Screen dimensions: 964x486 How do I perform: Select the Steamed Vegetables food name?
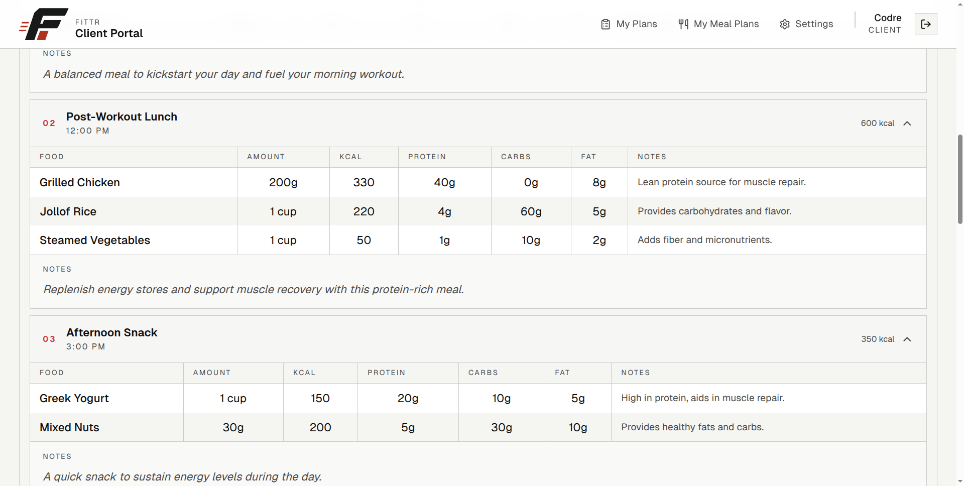coord(95,240)
